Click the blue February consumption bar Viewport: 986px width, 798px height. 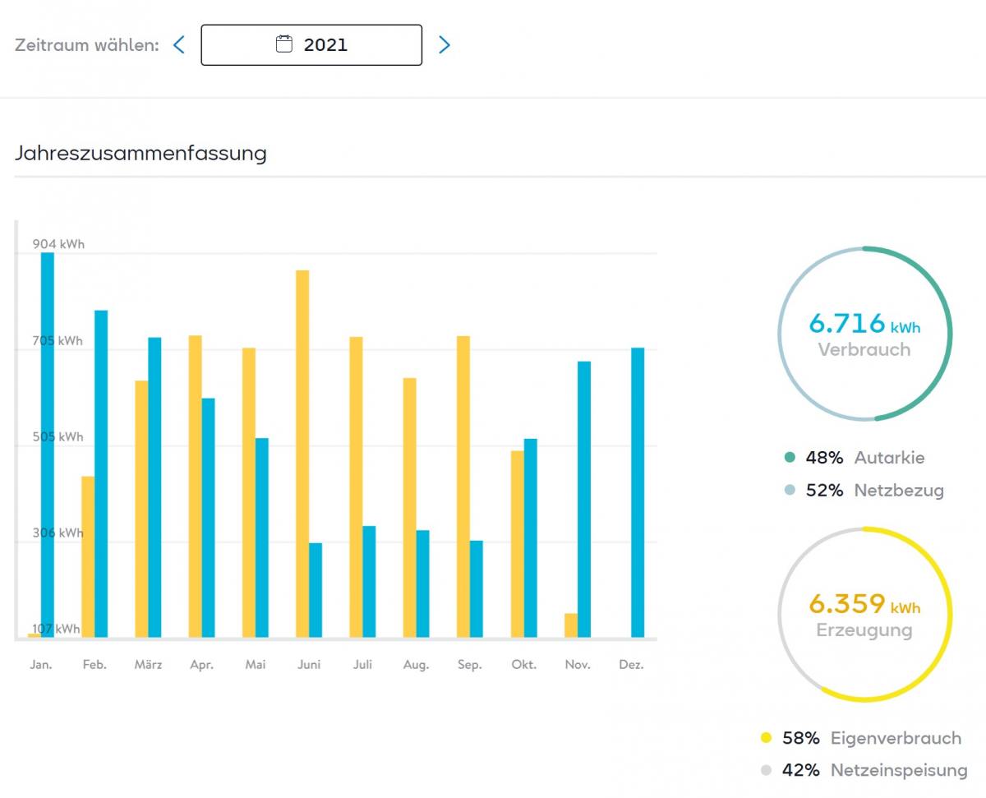coord(101,473)
